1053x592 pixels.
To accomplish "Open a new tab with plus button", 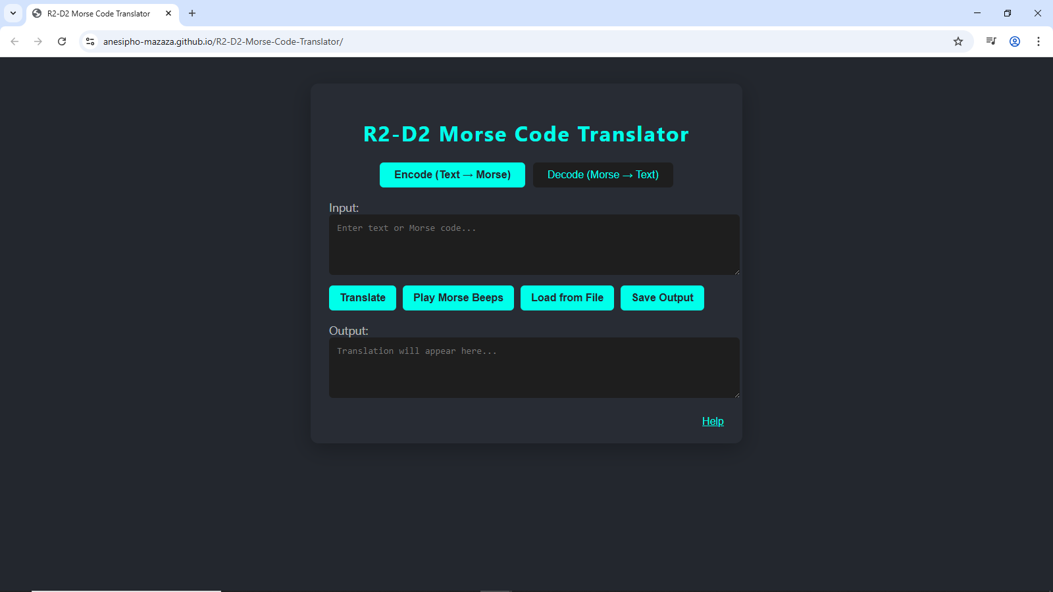I will [192, 13].
